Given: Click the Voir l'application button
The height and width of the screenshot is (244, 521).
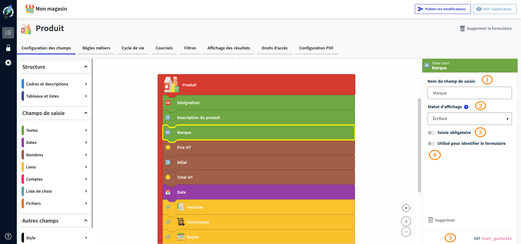Looking at the screenshot, I should coord(494,9).
